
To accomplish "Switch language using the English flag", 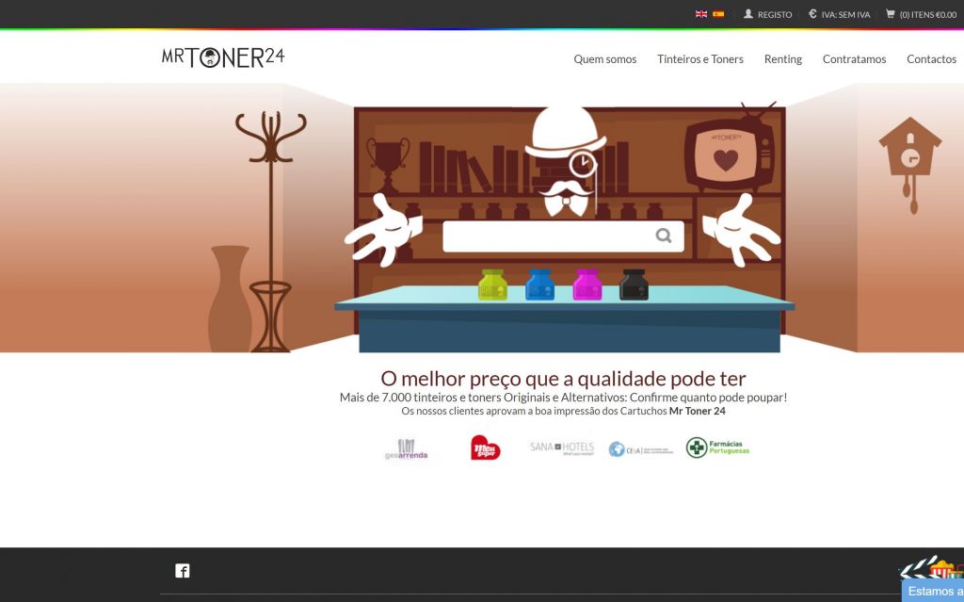I will pyautogui.click(x=701, y=14).
